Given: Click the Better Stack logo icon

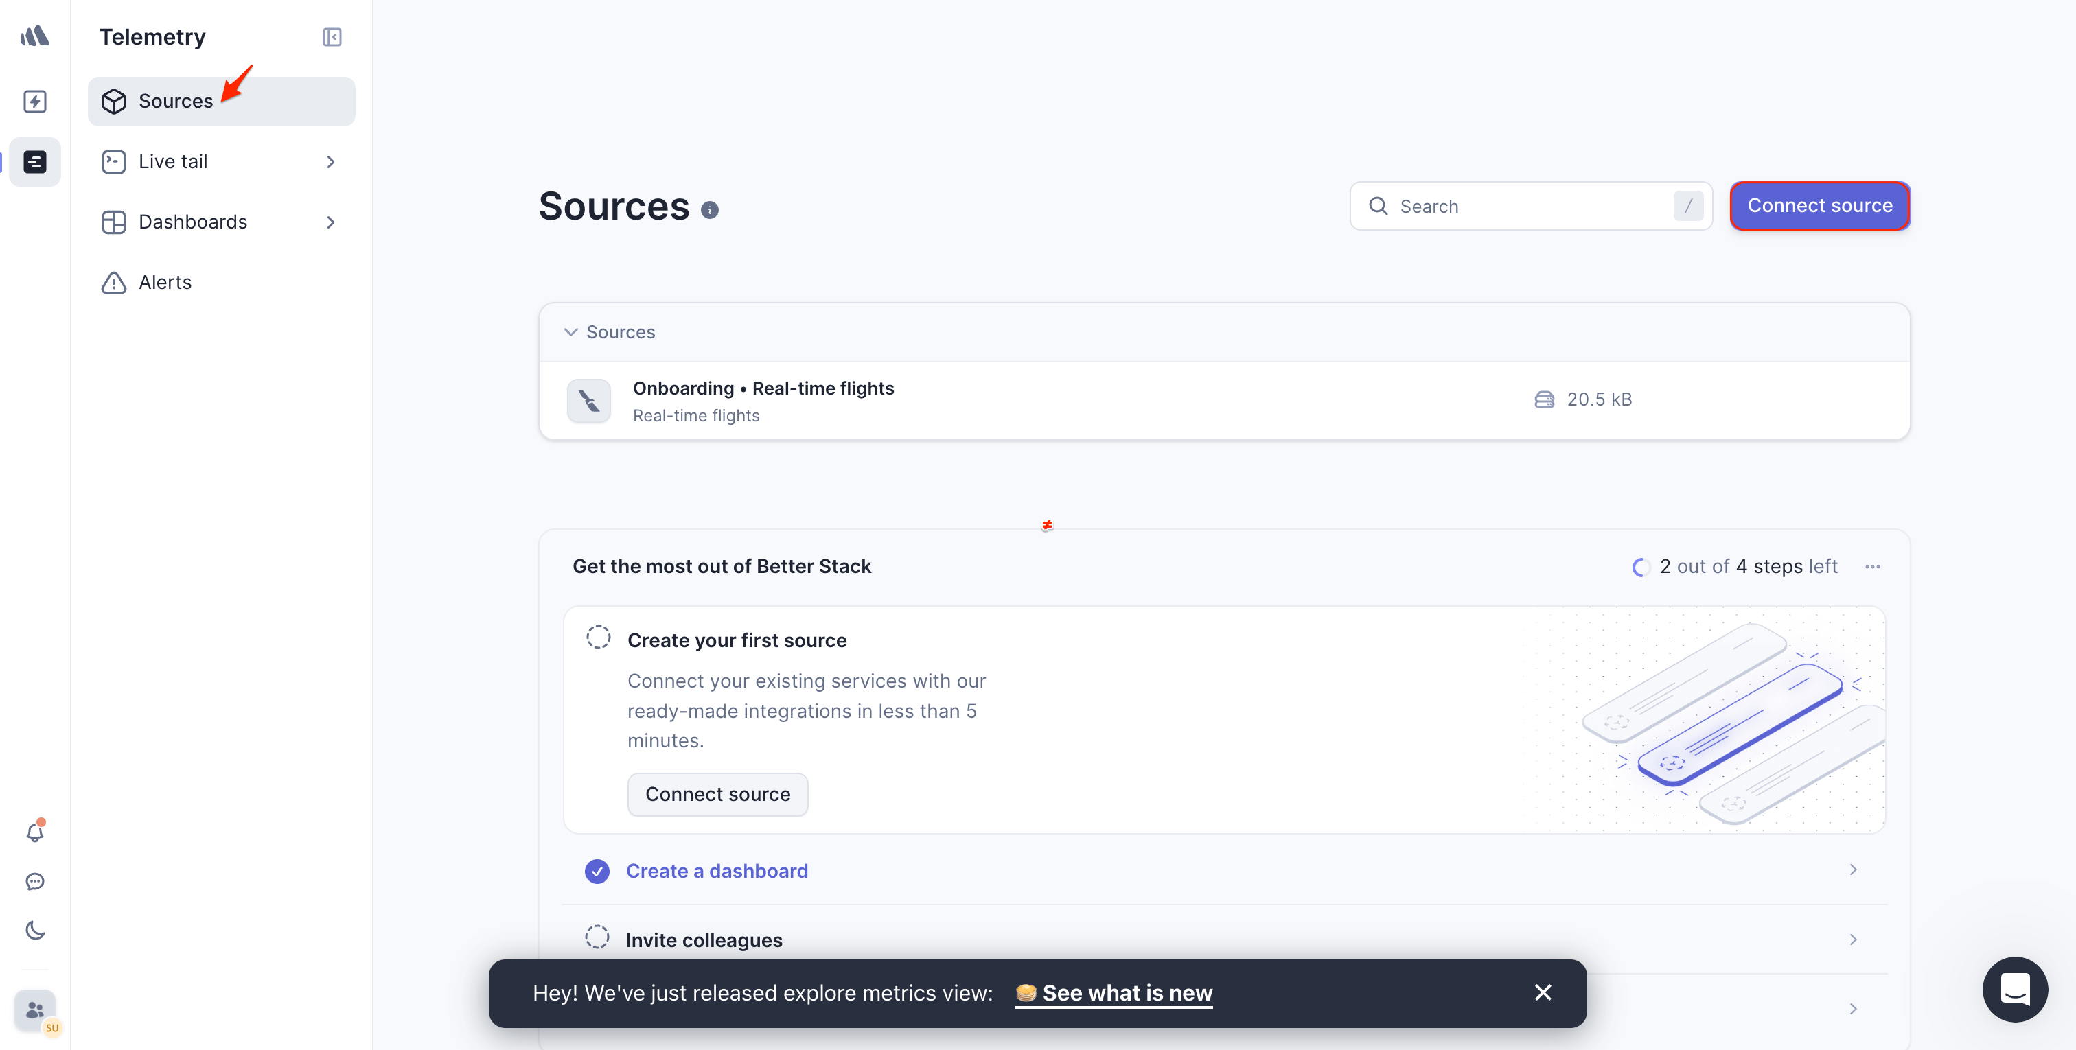Looking at the screenshot, I should (x=34, y=36).
